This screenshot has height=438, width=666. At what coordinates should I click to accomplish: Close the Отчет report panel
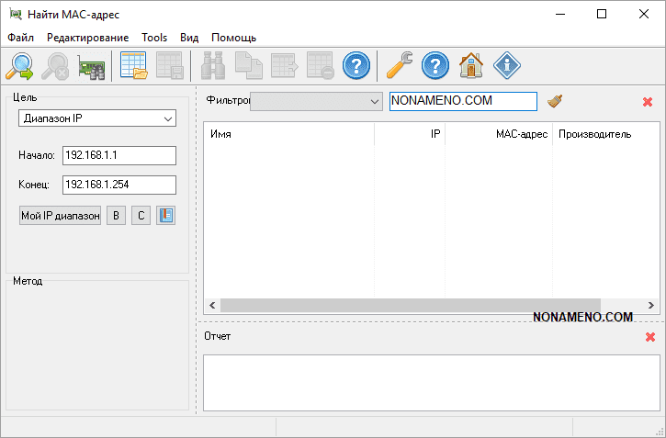[x=650, y=337]
